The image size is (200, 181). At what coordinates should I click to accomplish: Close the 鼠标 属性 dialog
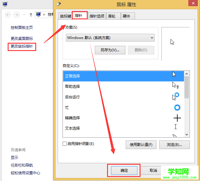(193, 3)
